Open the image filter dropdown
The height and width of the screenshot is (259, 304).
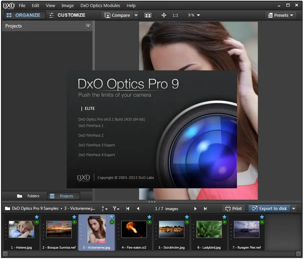tap(116, 209)
